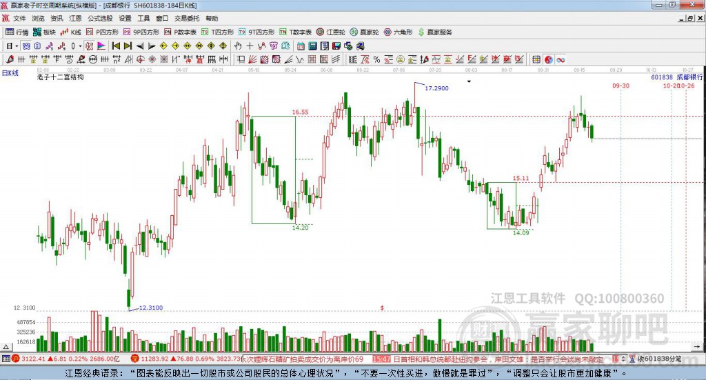Open the 江恩轮 Gann wheel
The height and width of the screenshot is (380, 706).
(330, 32)
